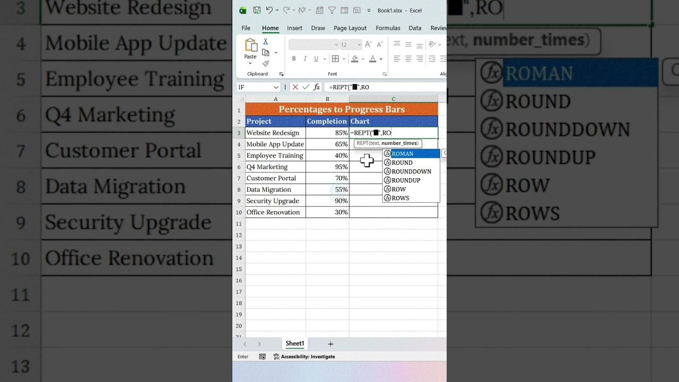Image resolution: width=679 pixels, height=382 pixels.
Task: Click the Cut scissors icon
Action: pos(266,42)
